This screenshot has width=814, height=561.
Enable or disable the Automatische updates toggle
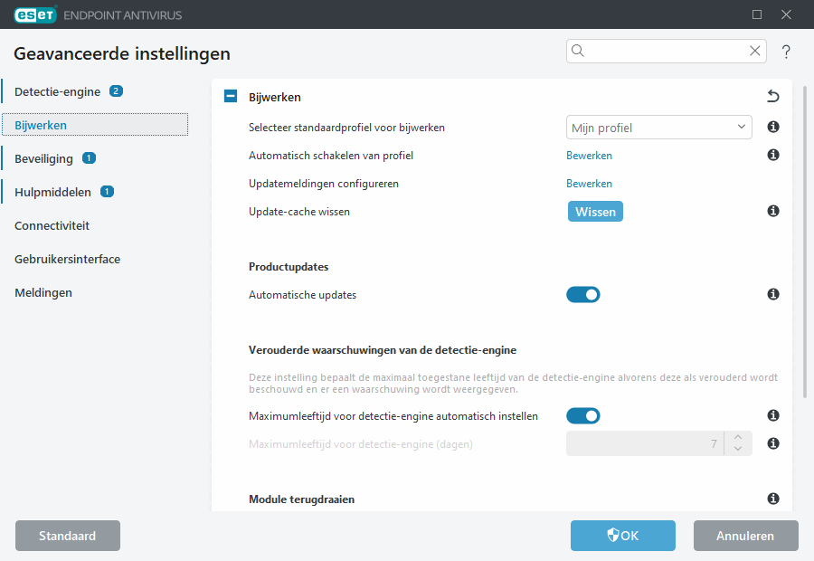pos(583,294)
